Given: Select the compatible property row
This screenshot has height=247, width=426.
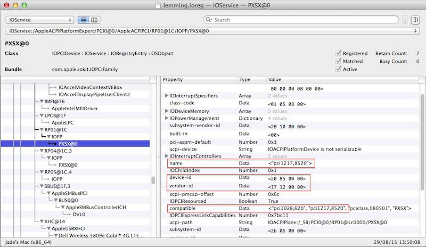Looking at the screenshot, I should (290, 208).
